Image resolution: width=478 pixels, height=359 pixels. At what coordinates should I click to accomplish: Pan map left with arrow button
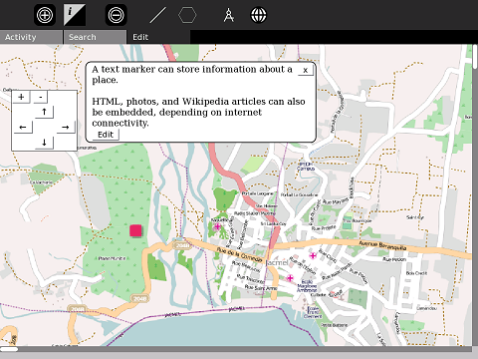pyautogui.click(x=23, y=127)
